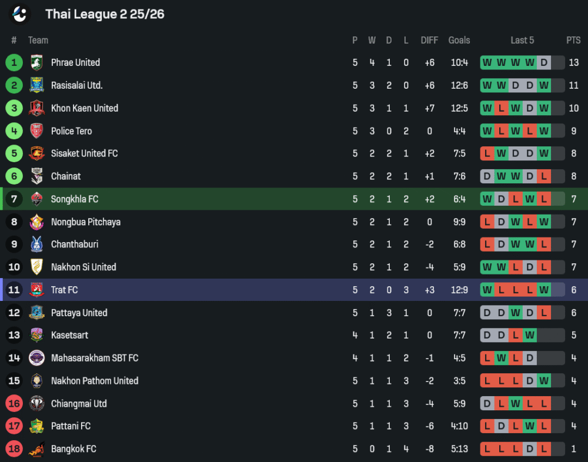
Task: Click the Khon Kaen United crest icon
Action: [x=36, y=108]
